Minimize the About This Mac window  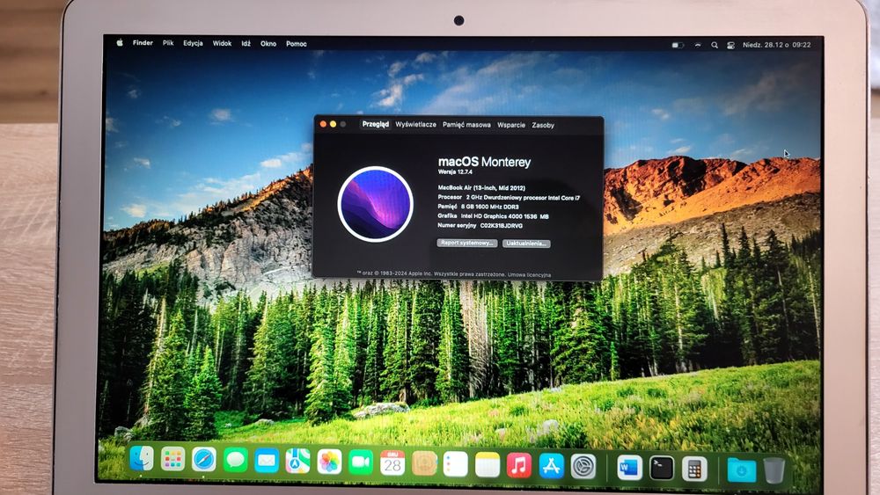pos(333,124)
